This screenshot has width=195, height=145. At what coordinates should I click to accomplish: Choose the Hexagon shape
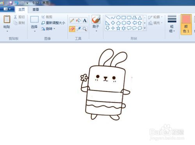(x=124, y=23)
